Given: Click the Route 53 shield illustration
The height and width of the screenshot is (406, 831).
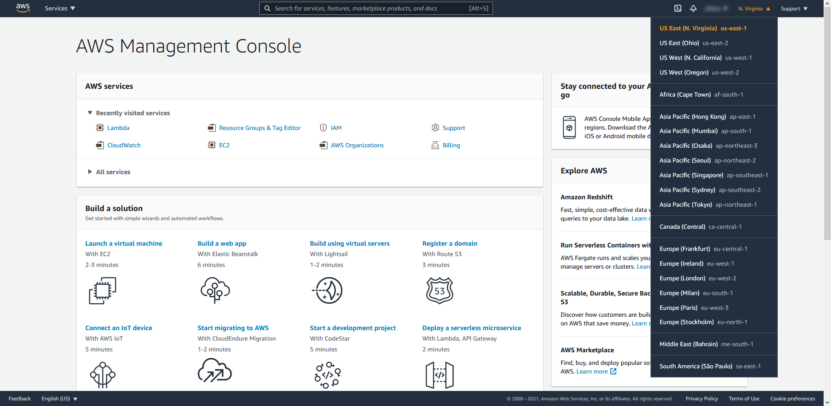Looking at the screenshot, I should pyautogui.click(x=440, y=290).
